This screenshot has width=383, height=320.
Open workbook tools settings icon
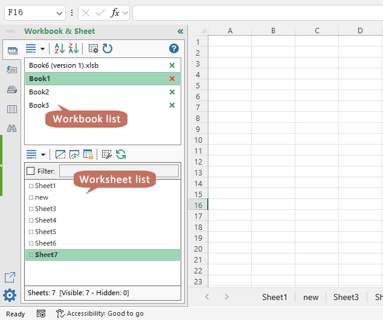(x=93, y=48)
